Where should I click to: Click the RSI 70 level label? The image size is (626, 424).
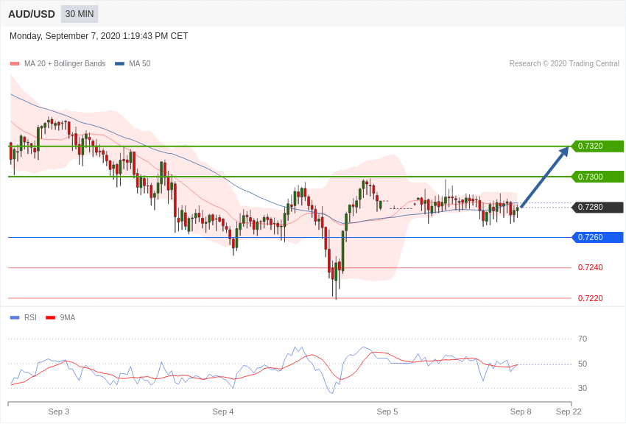pos(583,339)
